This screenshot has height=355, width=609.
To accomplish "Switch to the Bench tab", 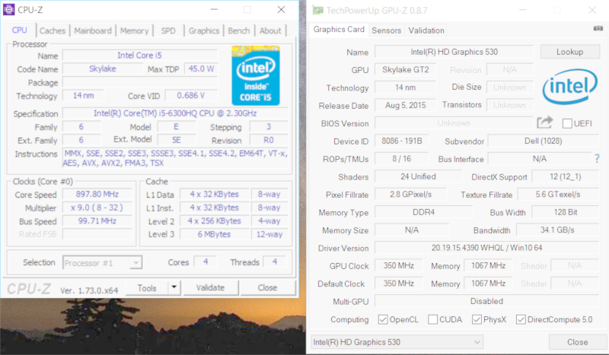I will 239,30.
